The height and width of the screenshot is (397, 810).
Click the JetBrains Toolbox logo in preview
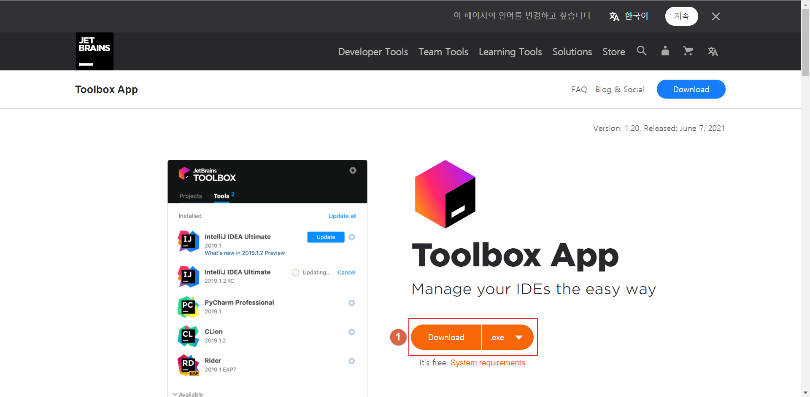[207, 174]
